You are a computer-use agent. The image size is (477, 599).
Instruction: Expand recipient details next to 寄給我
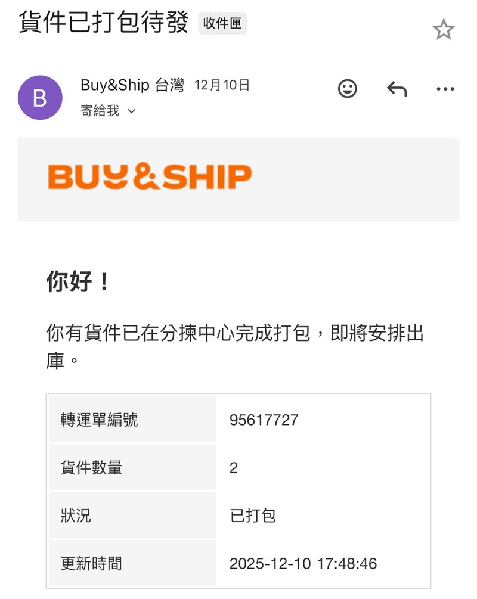(132, 111)
